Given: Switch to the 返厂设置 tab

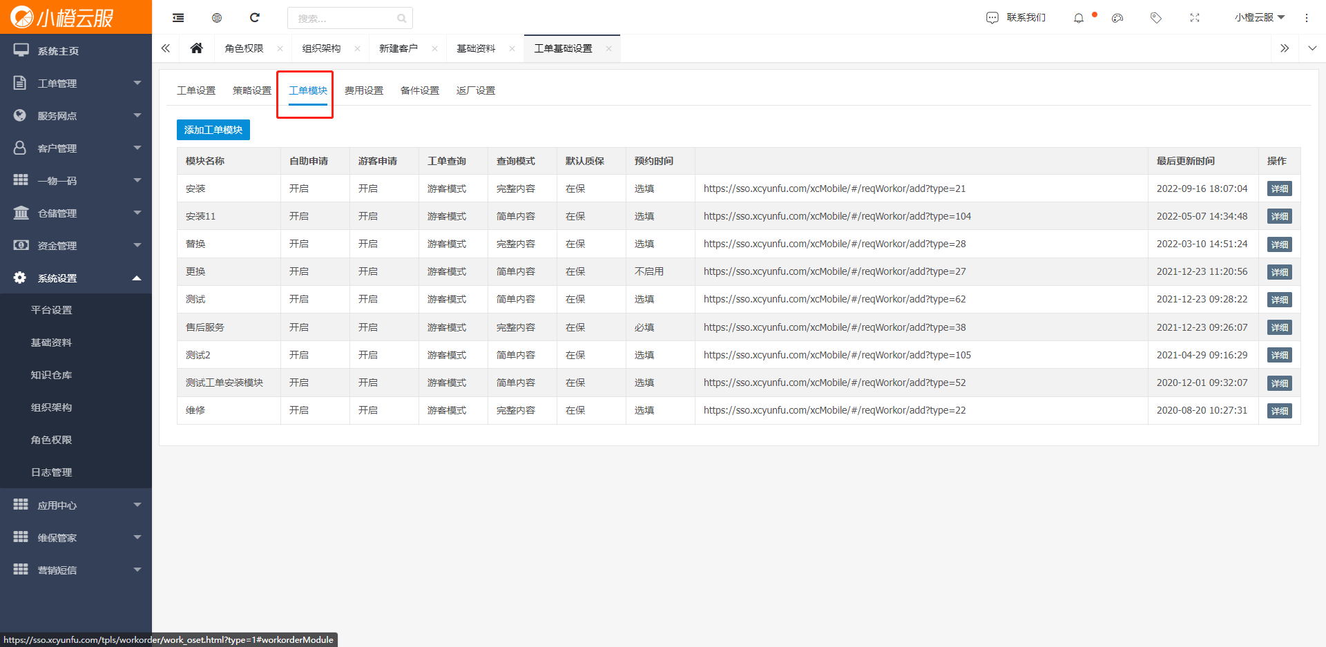Looking at the screenshot, I should (x=476, y=90).
